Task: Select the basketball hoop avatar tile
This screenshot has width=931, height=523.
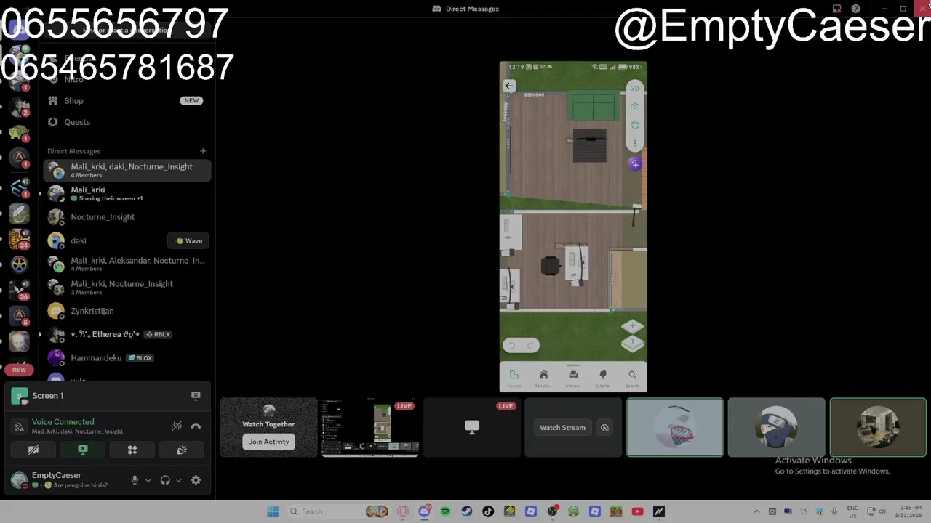Action: click(x=675, y=428)
